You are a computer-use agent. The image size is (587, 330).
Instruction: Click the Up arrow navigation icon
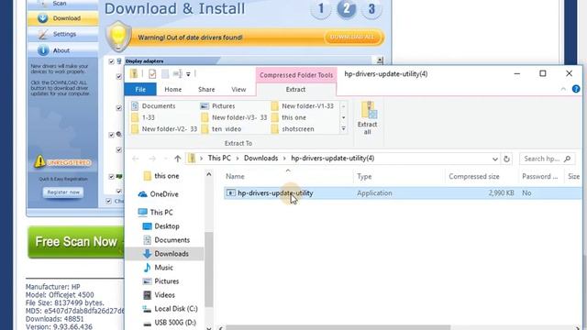click(x=177, y=159)
